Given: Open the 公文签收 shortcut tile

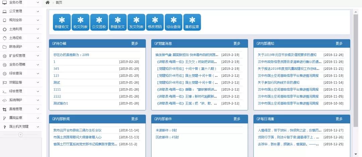Looking at the screenshot, I should pos(99,22).
